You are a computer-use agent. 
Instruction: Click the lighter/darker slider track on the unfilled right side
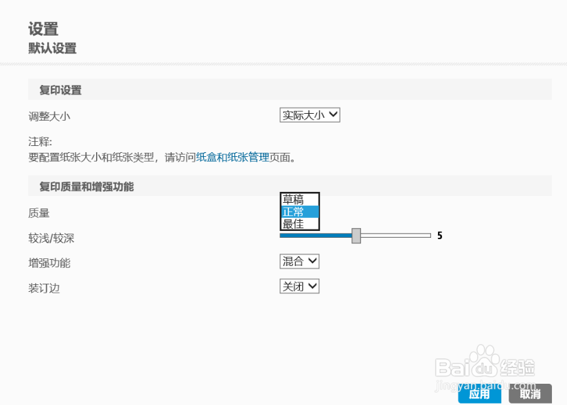click(x=395, y=236)
